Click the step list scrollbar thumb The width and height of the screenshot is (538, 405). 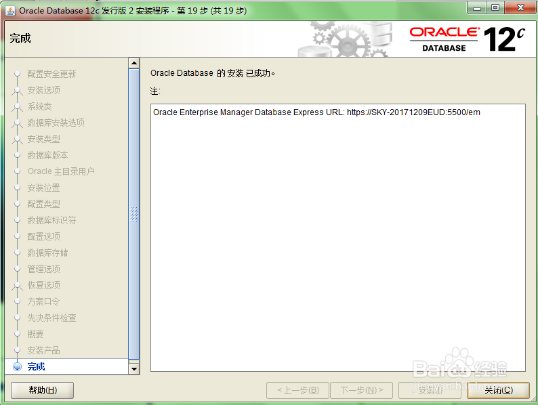[x=133, y=214]
